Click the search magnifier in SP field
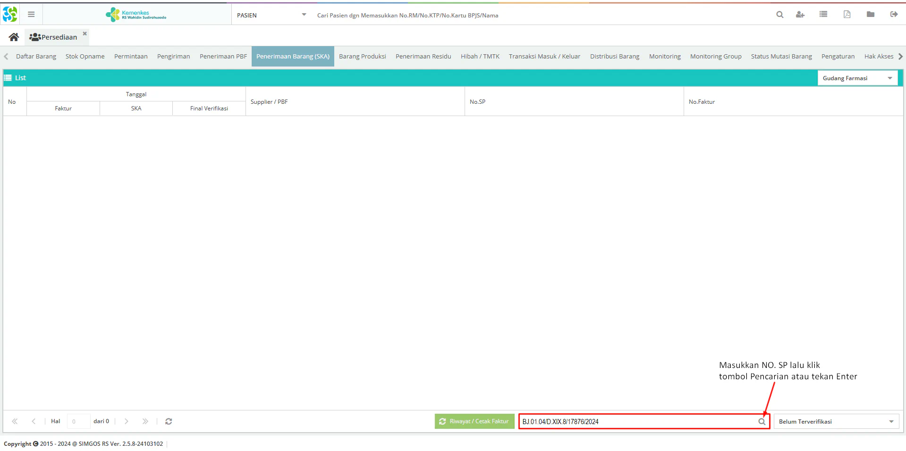This screenshot has width=906, height=451. (762, 422)
